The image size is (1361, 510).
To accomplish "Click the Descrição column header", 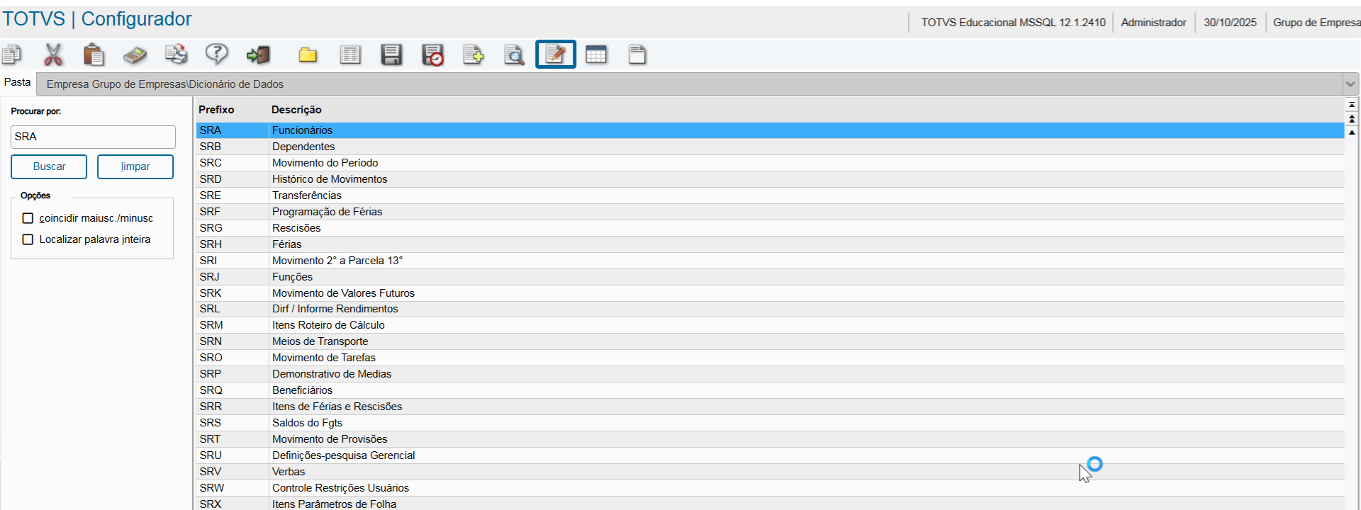I will pos(296,110).
